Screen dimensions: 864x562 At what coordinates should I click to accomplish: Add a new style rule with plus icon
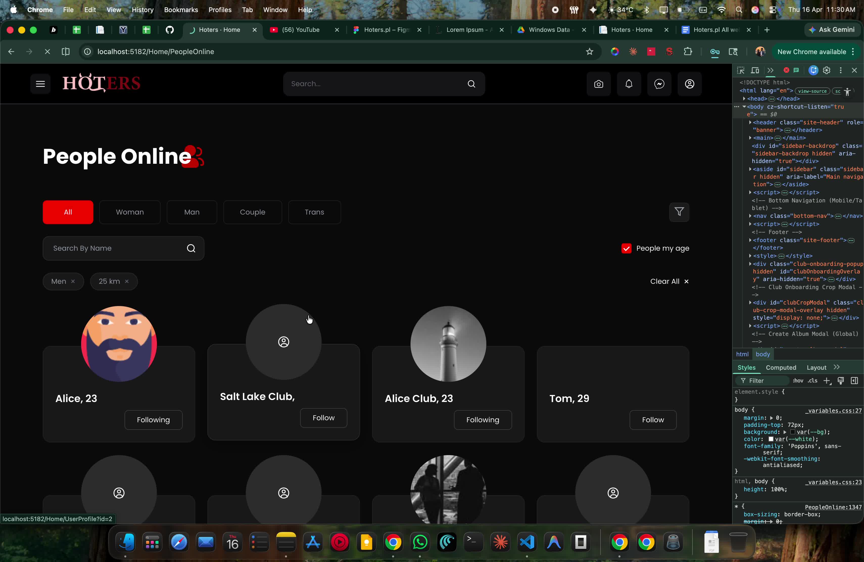click(x=827, y=381)
